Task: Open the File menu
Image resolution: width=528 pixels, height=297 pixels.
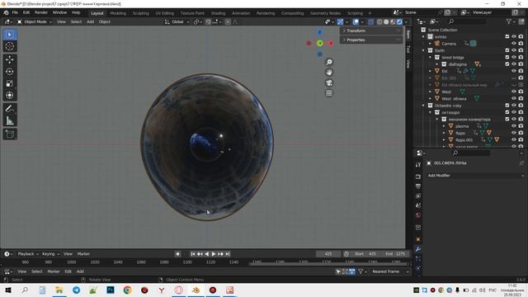Action: 15,13
